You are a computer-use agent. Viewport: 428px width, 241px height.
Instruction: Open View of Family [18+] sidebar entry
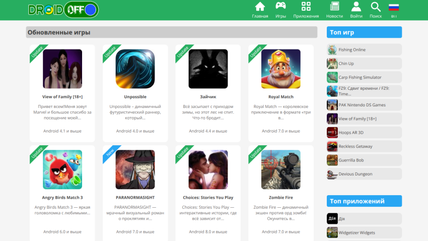[x=364, y=118]
